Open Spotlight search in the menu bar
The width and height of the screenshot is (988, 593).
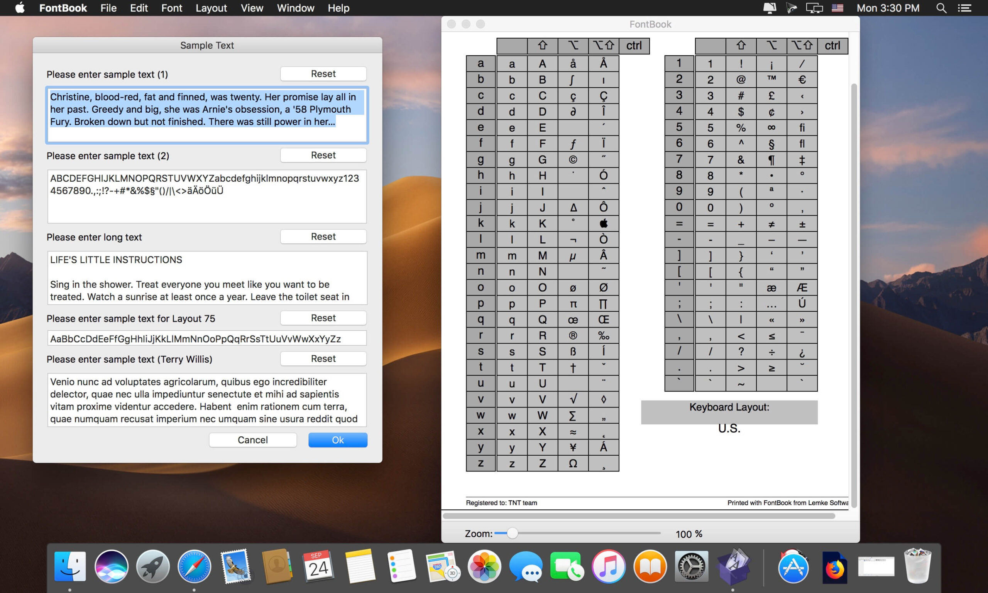(941, 8)
